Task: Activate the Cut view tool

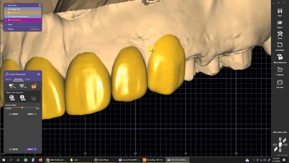Action: (x=280, y=84)
